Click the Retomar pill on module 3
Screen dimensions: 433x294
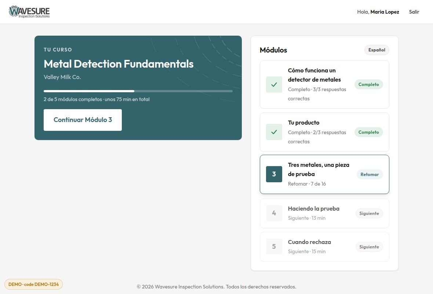(x=370, y=175)
